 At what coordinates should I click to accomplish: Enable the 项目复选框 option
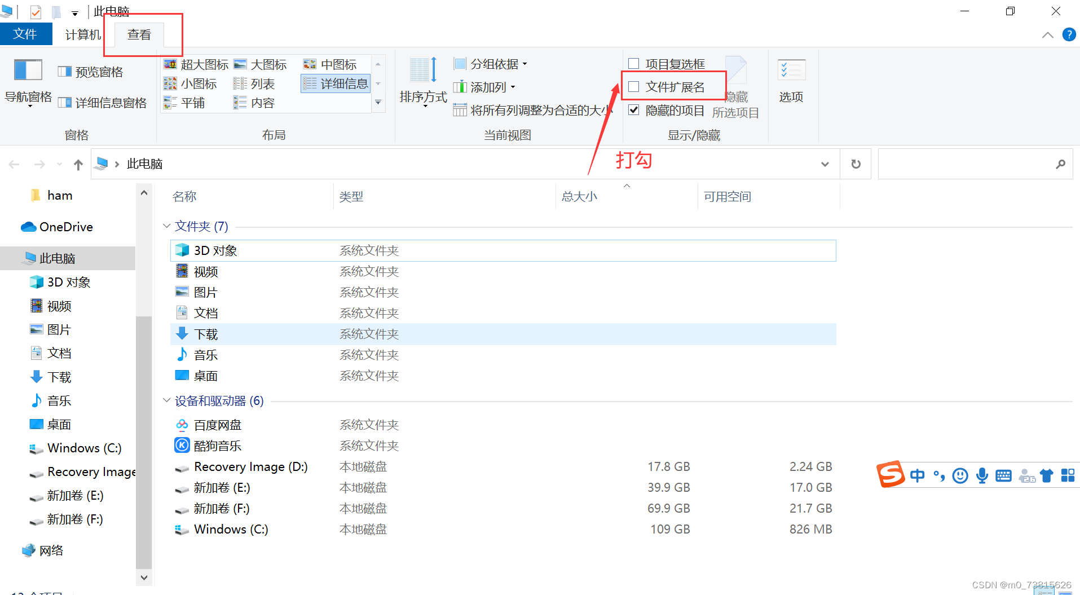633,63
